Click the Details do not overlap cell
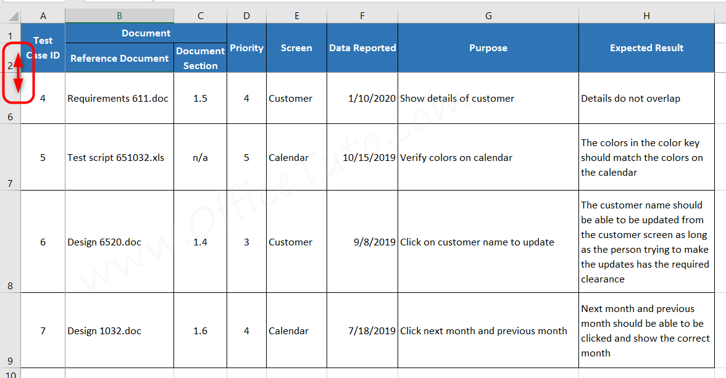Viewport: 726px width, 378px height. coord(646,98)
